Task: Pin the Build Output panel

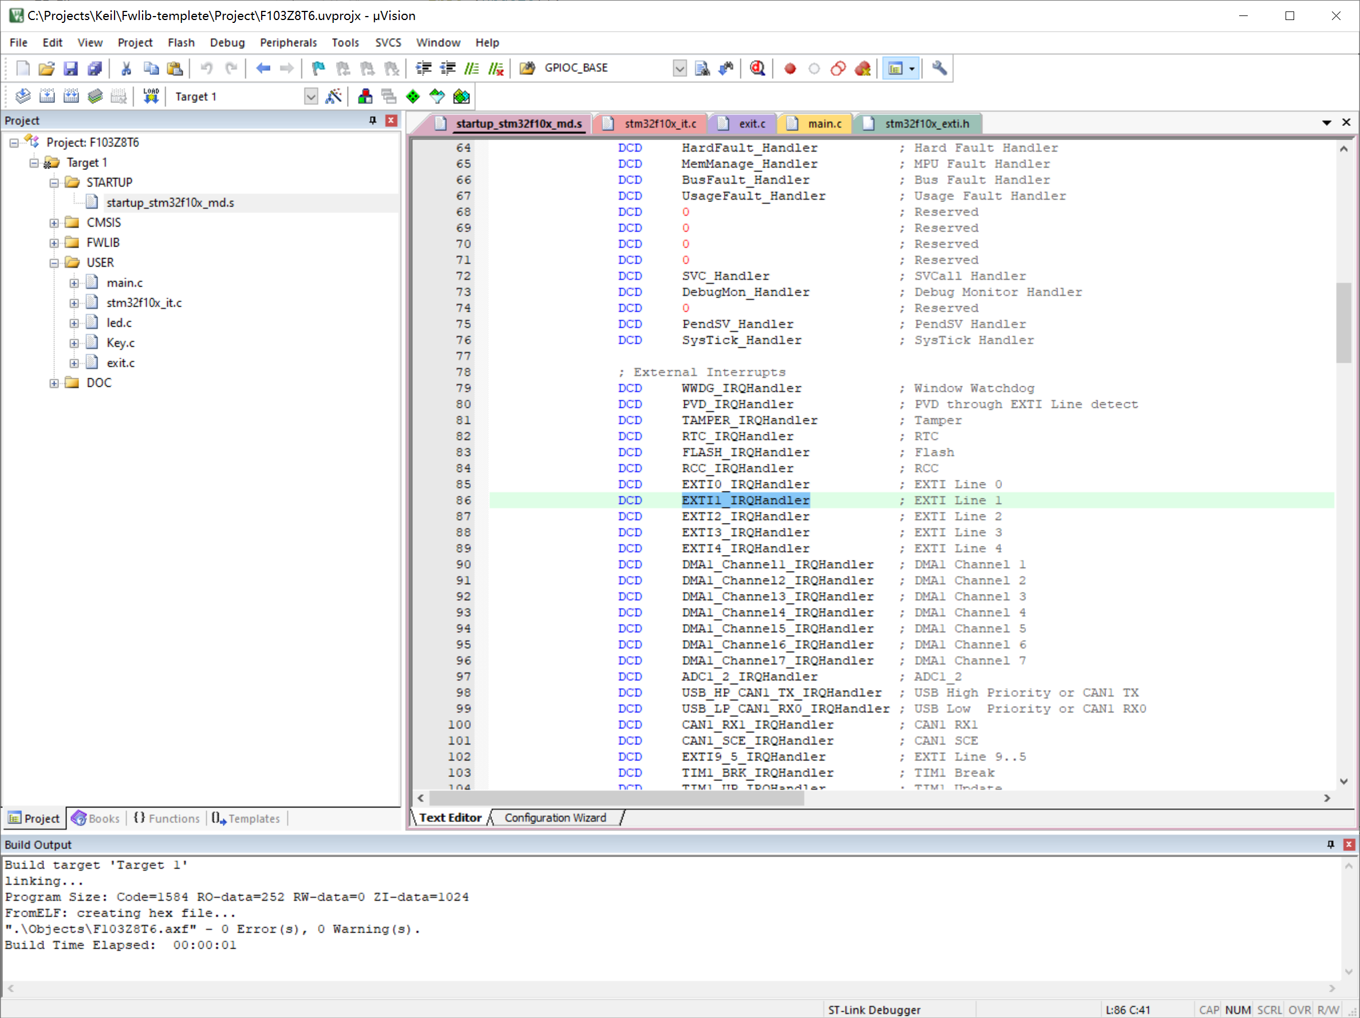Action: pyautogui.click(x=1330, y=844)
